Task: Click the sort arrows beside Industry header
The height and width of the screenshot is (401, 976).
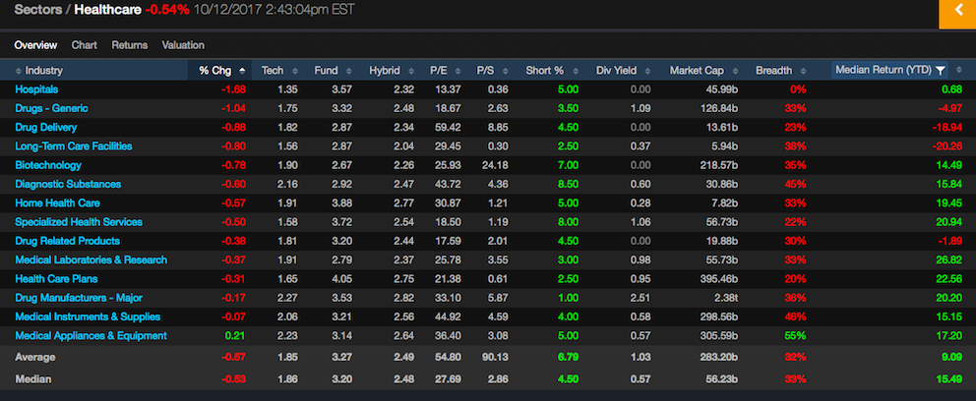Action: click(20, 71)
